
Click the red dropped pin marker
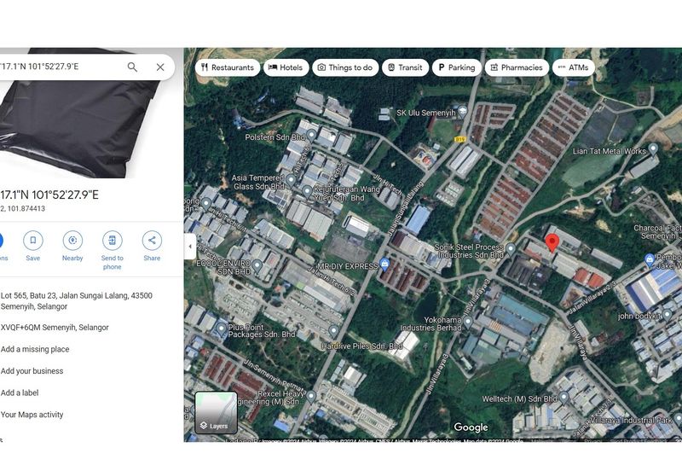pyautogui.click(x=552, y=243)
